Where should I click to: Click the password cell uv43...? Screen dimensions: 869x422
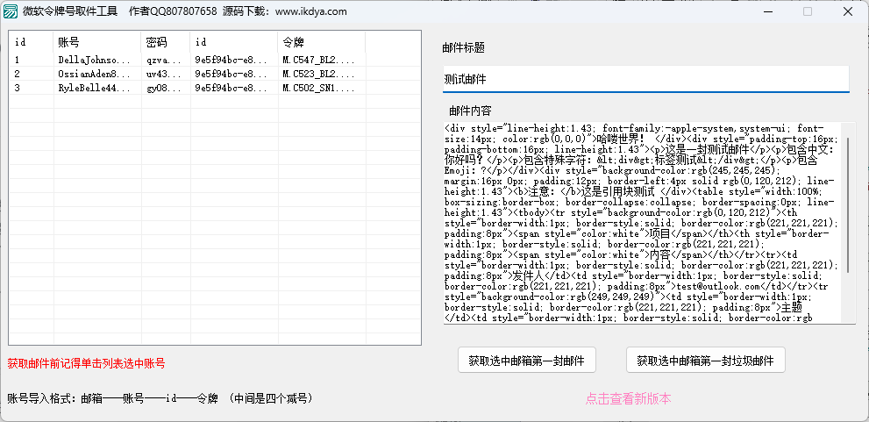click(165, 73)
